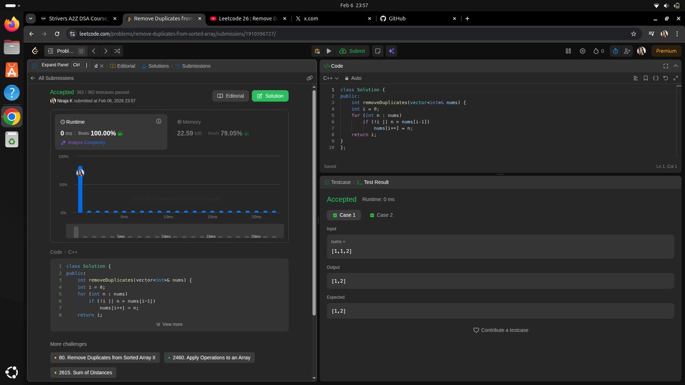Go to the next problem arrow
Image resolution: width=685 pixels, height=385 pixels.
point(106,51)
